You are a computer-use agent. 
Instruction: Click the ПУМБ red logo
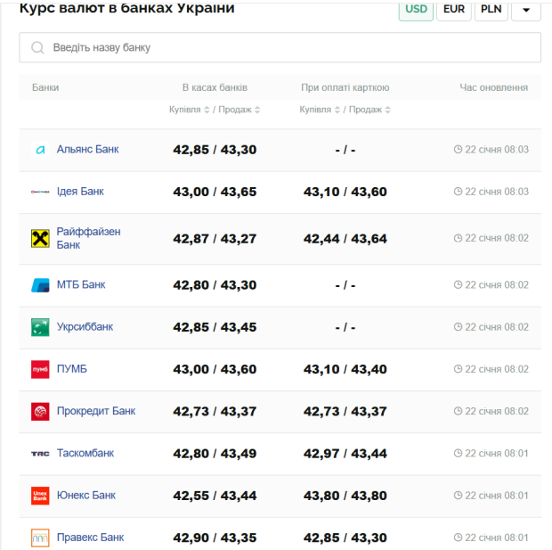click(40, 369)
